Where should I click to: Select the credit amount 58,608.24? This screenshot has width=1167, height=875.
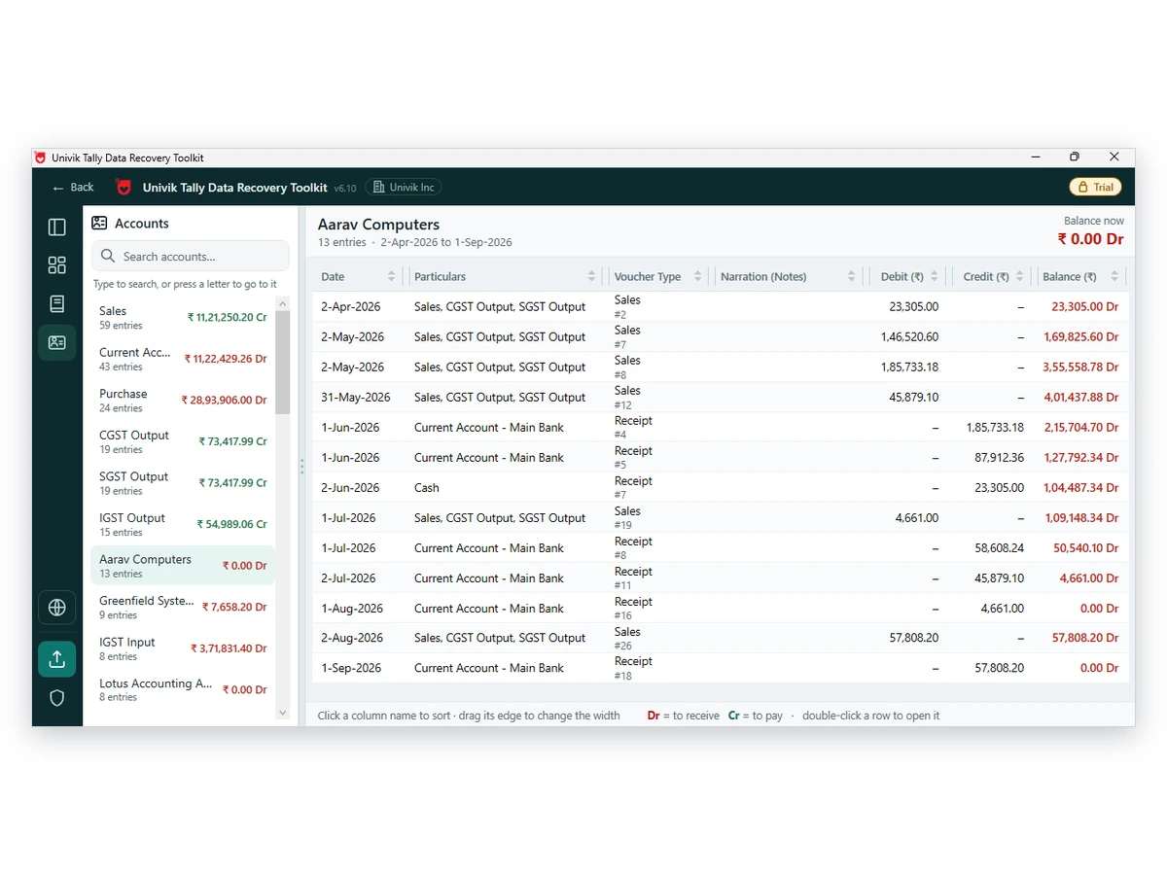point(999,547)
